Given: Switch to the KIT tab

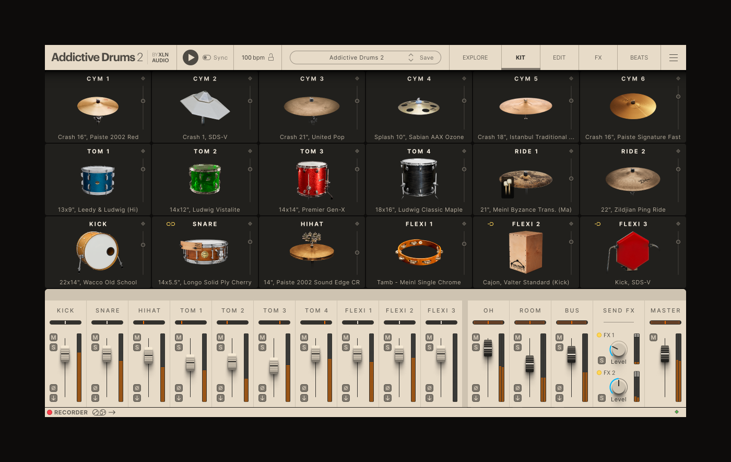Looking at the screenshot, I should click(521, 57).
